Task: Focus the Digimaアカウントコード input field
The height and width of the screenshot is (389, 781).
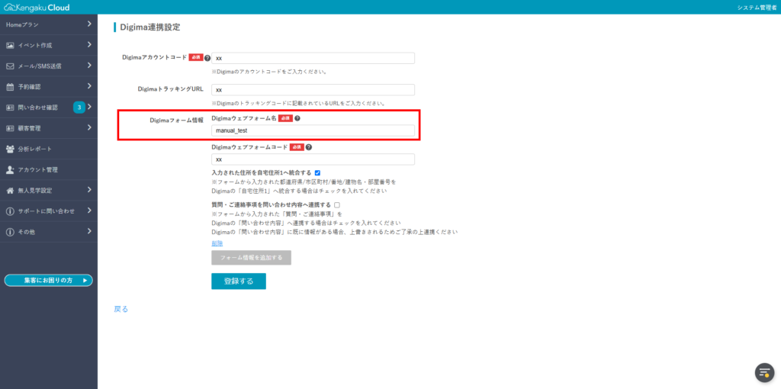Action: (313, 58)
